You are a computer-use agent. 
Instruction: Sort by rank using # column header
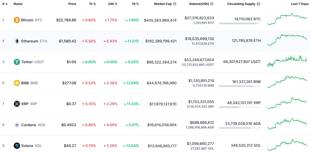pyautogui.click(x=5, y=4)
